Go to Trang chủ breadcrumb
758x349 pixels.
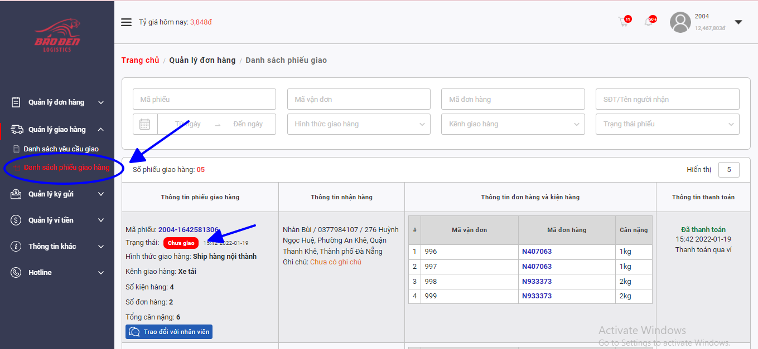[140, 60]
